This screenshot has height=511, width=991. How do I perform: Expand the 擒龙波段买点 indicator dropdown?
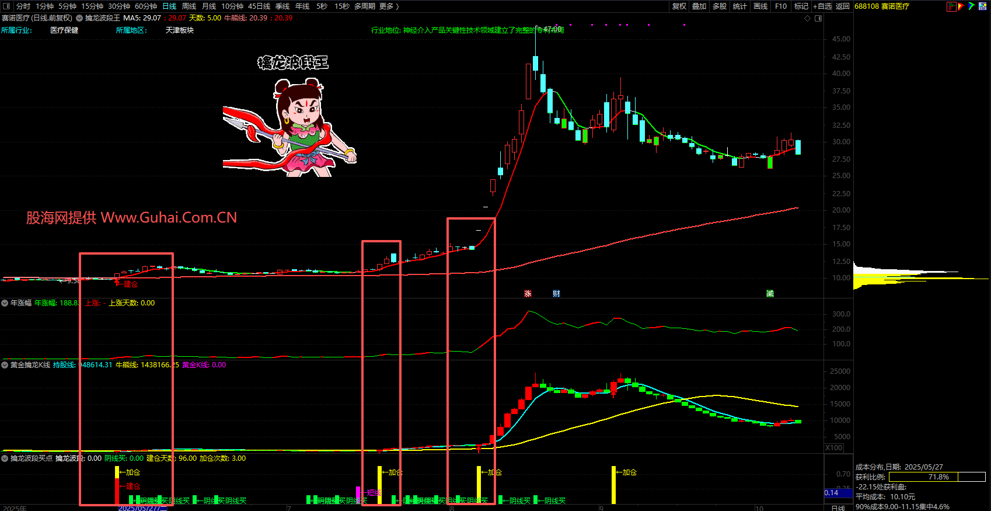5,458
